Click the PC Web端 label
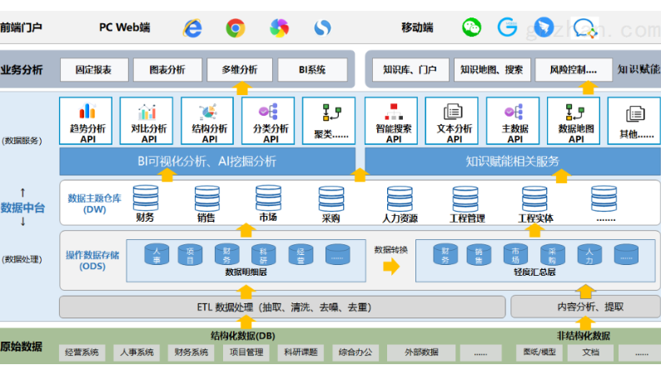 coord(124,27)
